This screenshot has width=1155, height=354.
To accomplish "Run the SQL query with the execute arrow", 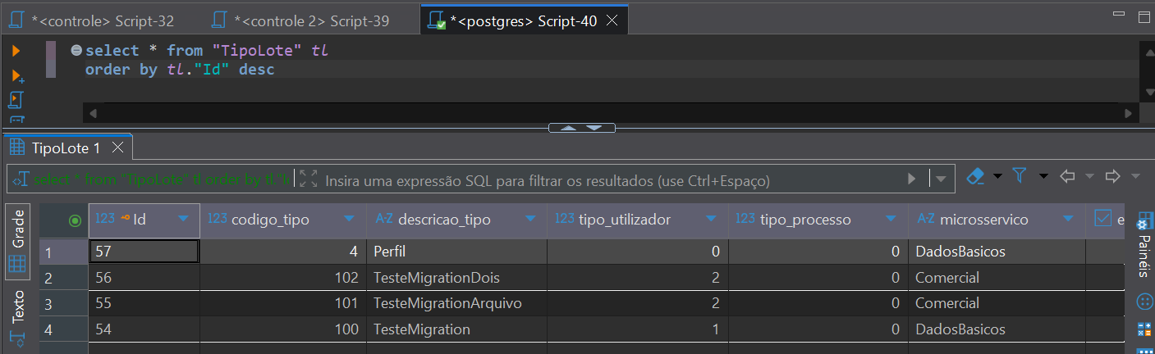I will (x=15, y=51).
